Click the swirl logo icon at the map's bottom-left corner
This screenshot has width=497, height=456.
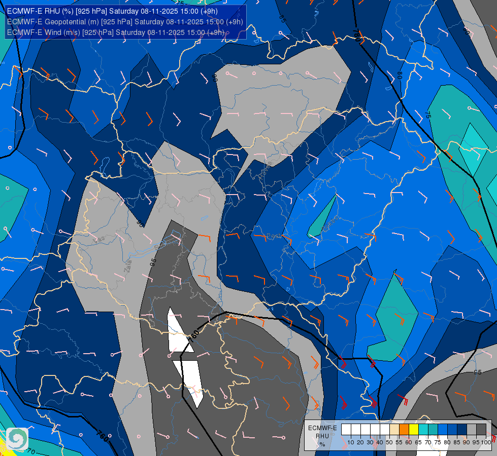[17, 439]
